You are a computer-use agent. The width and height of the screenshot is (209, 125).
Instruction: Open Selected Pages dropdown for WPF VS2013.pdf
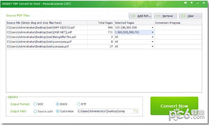pos(153,28)
